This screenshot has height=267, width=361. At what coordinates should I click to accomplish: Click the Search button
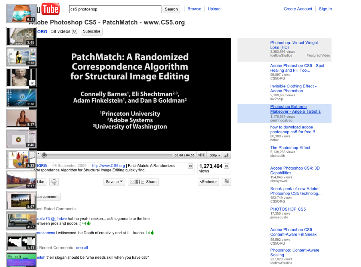point(171,9)
